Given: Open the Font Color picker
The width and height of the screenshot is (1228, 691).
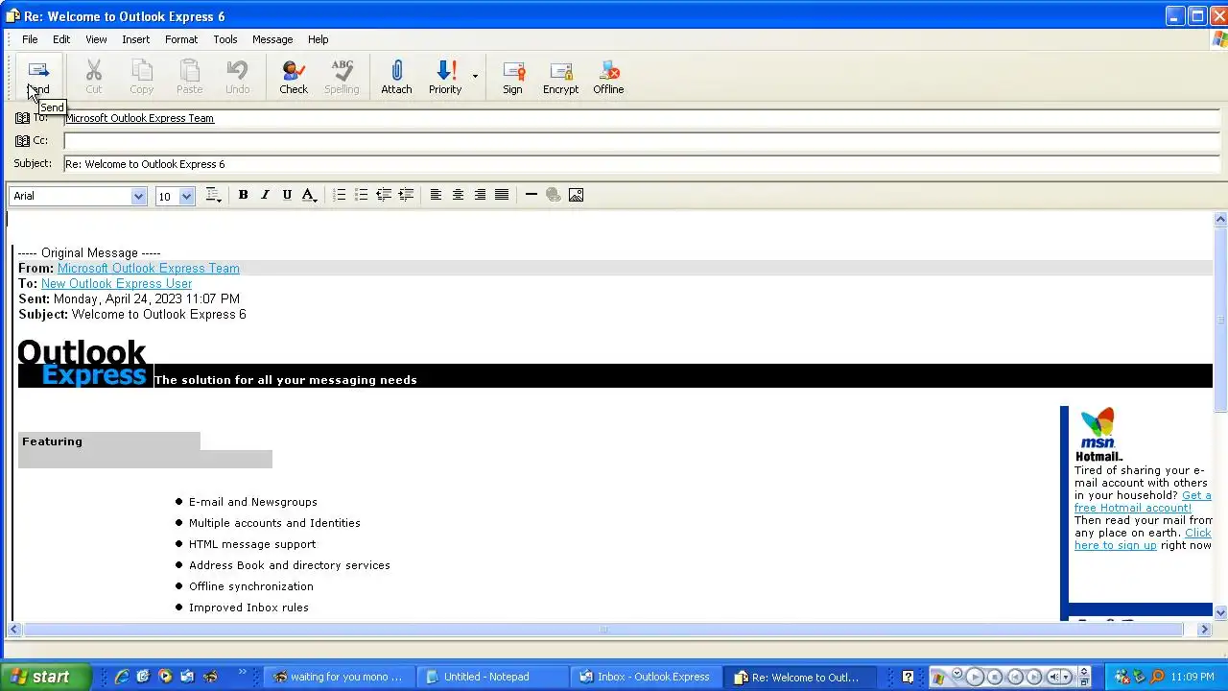Looking at the screenshot, I should click(309, 195).
